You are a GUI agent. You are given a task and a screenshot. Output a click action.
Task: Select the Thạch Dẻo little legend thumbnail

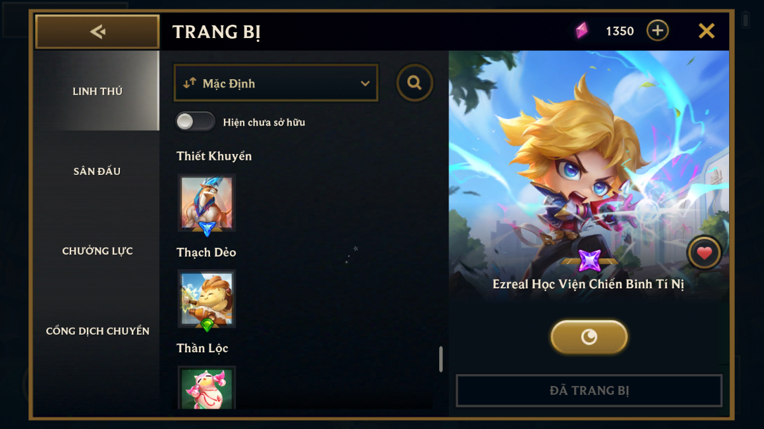coord(207,299)
